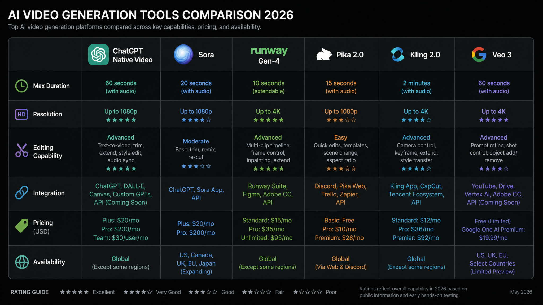Click the Pricing tag icon
The width and height of the screenshot is (543, 305).
(x=22, y=226)
